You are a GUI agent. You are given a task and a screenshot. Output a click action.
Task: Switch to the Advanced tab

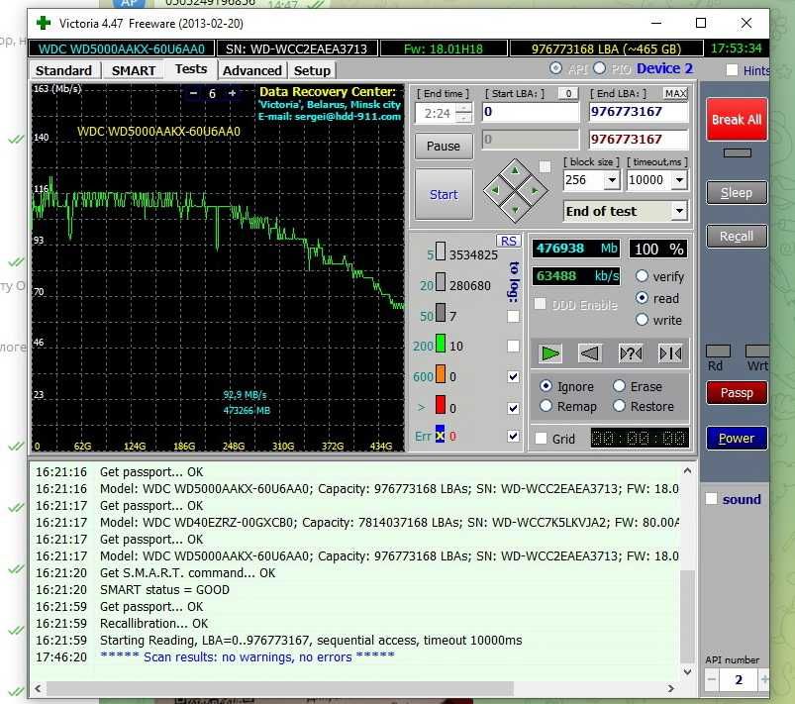pyautogui.click(x=252, y=70)
